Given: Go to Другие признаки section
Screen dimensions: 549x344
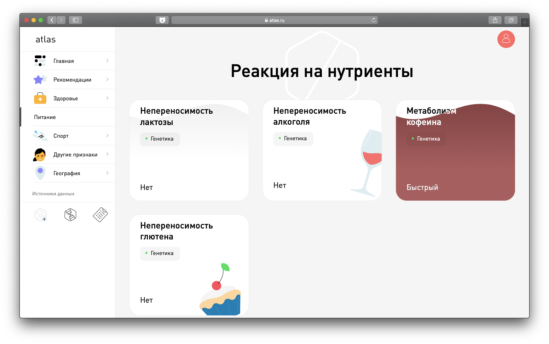Looking at the screenshot, I should 75,155.
